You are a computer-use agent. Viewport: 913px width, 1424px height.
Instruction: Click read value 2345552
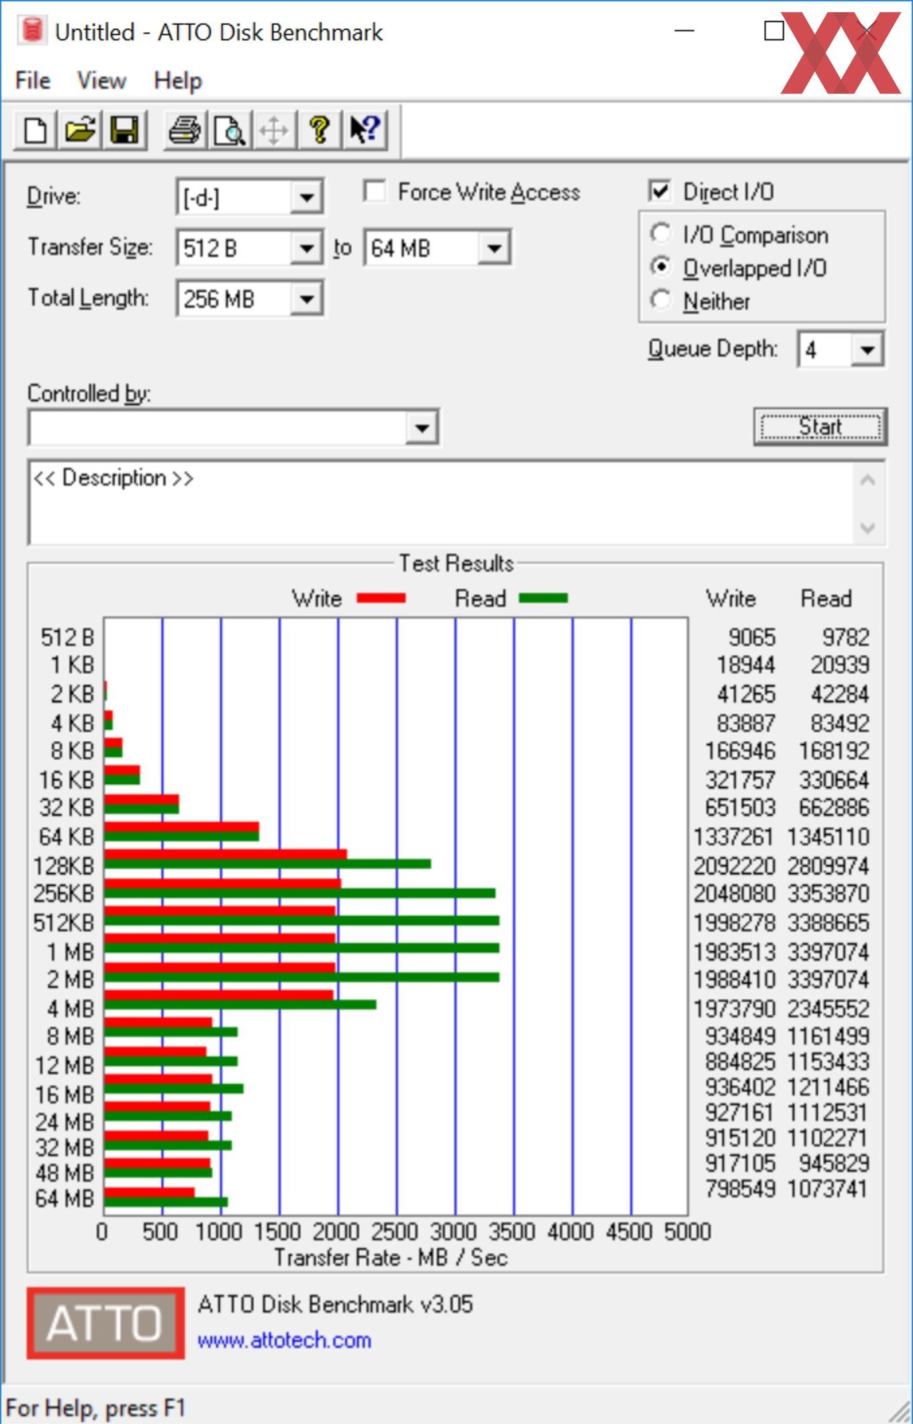pyautogui.click(x=829, y=1008)
